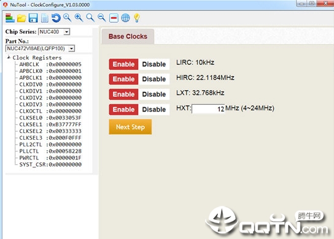
Task: Zoom out with the minus magnifier icon
Action: click(102, 18)
